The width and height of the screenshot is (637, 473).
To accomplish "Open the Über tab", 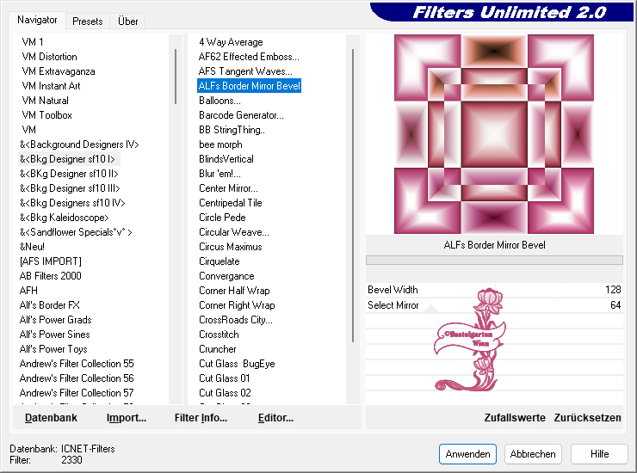I will pyautogui.click(x=127, y=21).
